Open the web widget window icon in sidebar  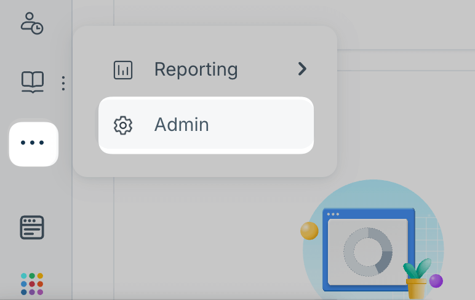(x=32, y=227)
